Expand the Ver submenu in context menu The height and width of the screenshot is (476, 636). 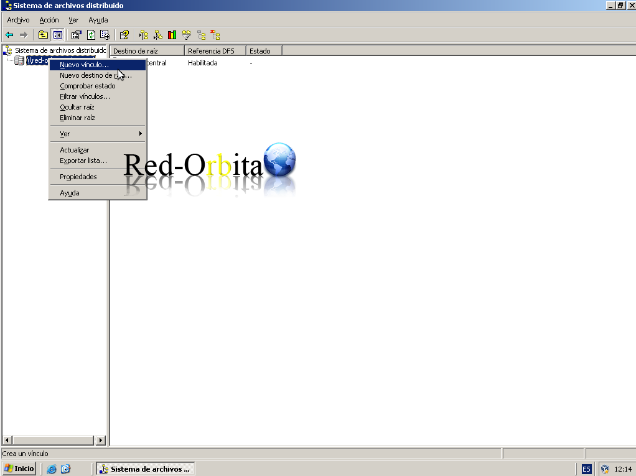point(97,134)
